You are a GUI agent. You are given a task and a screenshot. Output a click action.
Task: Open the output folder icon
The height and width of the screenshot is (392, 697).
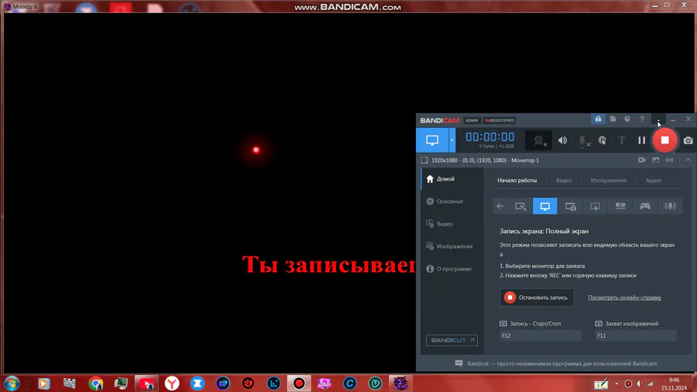point(613,119)
